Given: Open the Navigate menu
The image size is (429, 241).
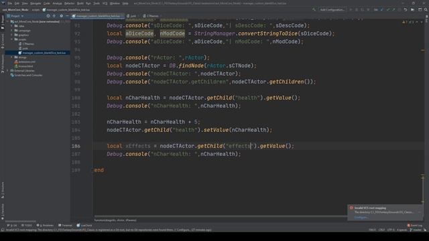Looking at the screenshot, I should (36, 3).
